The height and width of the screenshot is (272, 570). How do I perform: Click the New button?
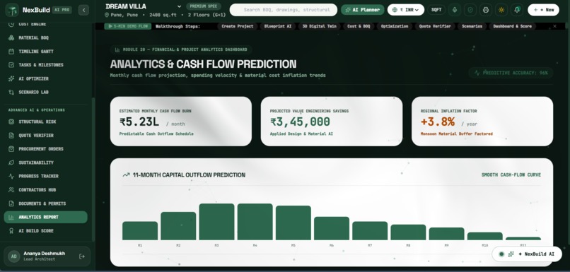click(543, 10)
